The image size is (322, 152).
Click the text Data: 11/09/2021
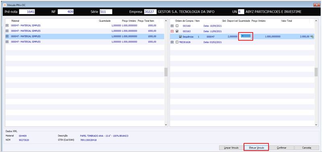pyautogui.click(x=213, y=31)
